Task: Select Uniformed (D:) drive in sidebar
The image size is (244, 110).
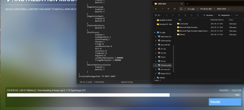Action: (x=164, y=41)
